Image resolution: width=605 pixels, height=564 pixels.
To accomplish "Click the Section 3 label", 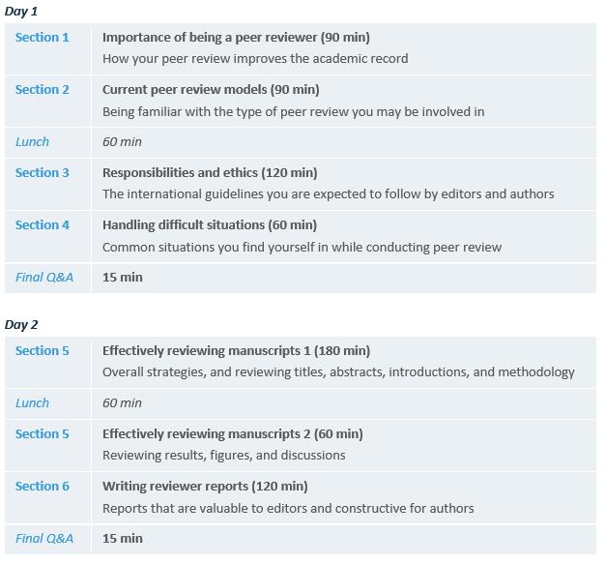I will pyautogui.click(x=43, y=172).
